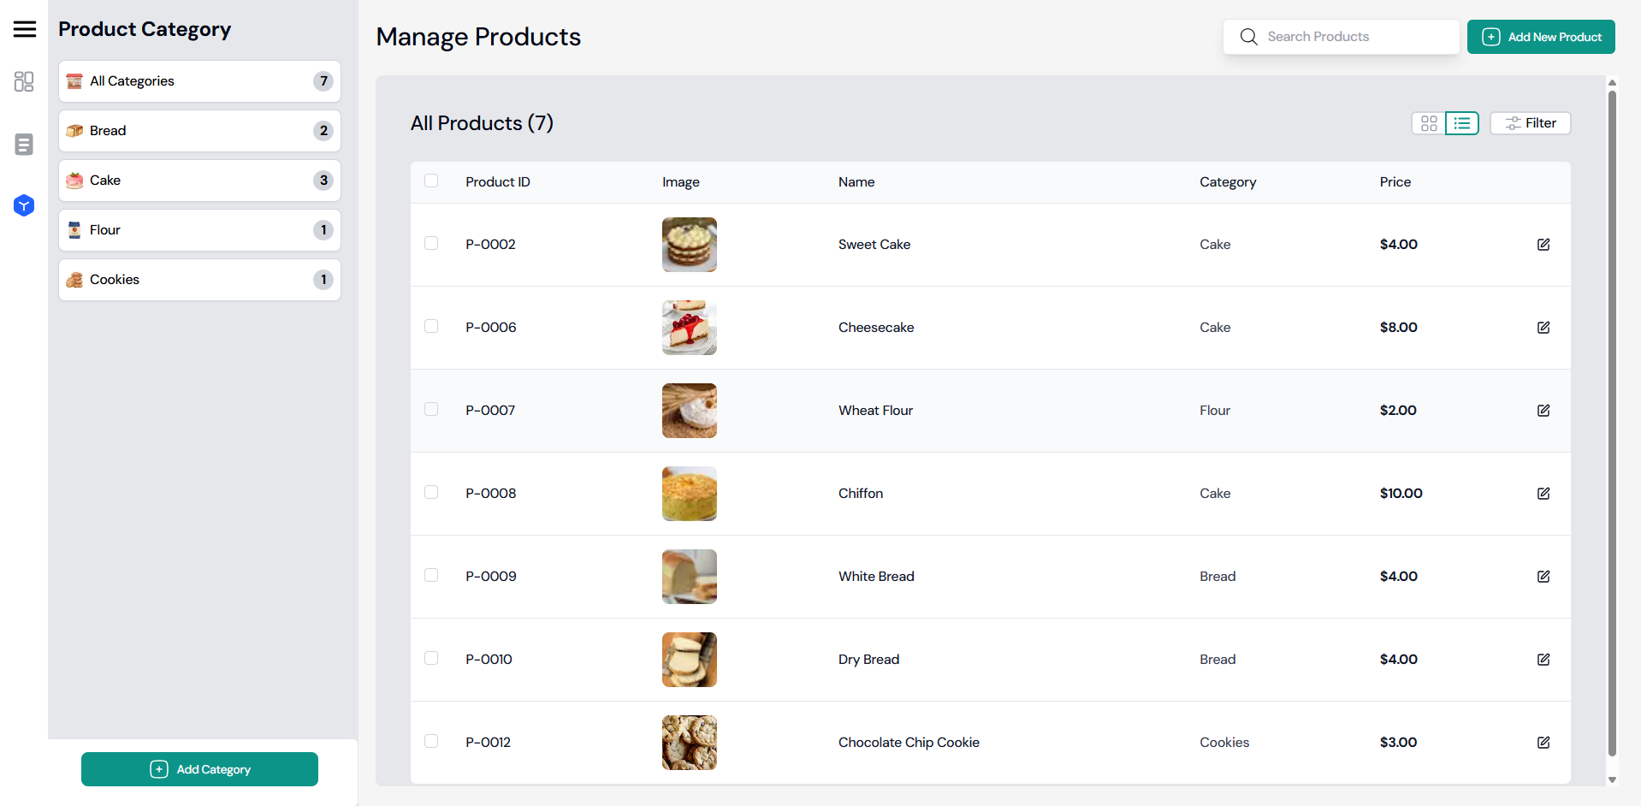This screenshot has width=1641, height=806.
Task: Open the hamburger navigation menu
Action: tap(24, 28)
